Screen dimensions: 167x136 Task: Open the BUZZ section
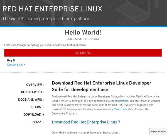coord(37,122)
